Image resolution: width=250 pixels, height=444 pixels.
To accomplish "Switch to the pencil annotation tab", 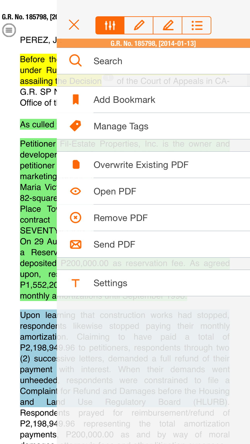I will [139, 25].
